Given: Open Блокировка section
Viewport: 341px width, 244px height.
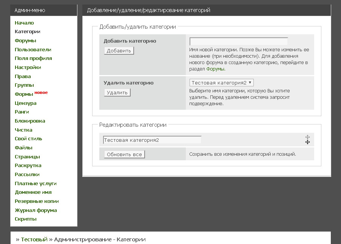Looking at the screenshot, I should click(x=30, y=121).
